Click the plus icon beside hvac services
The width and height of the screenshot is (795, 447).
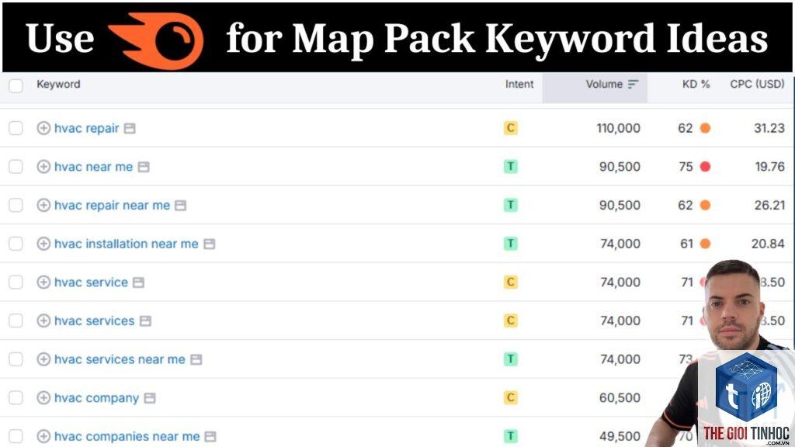pos(43,321)
